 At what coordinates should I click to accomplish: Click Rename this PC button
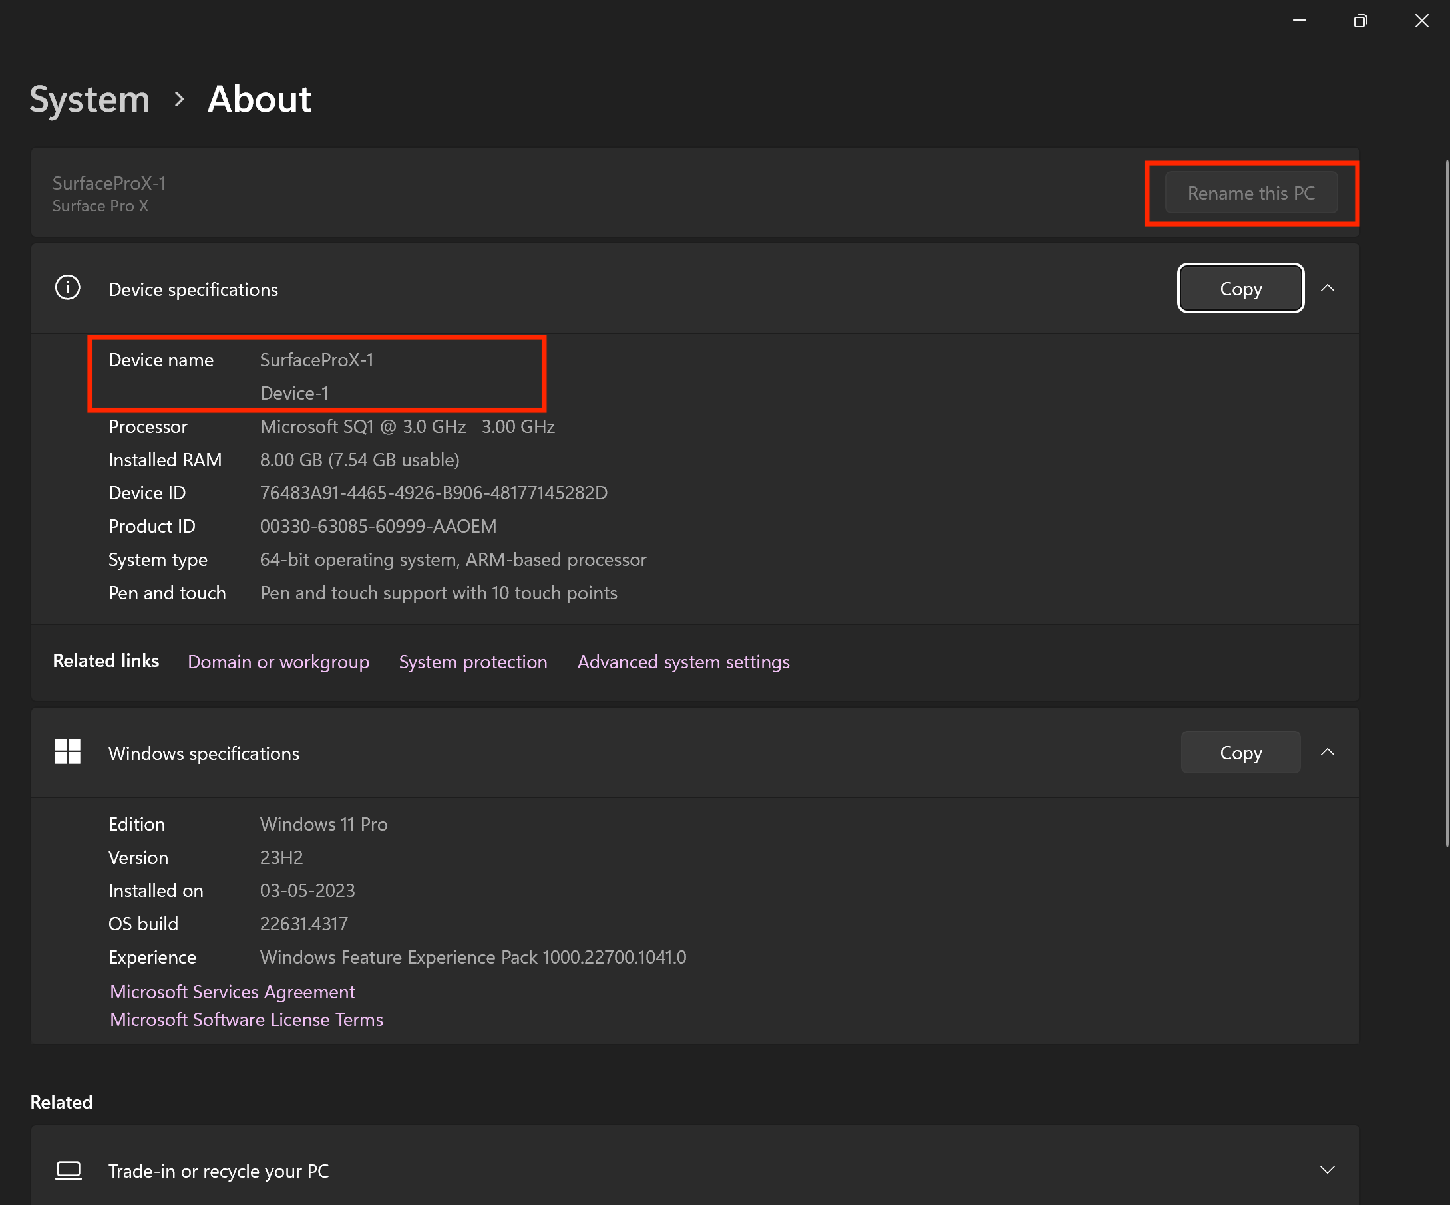1251,194
